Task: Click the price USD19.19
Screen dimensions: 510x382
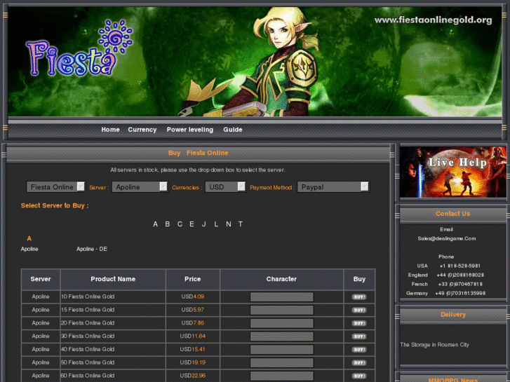Action: pos(192,363)
